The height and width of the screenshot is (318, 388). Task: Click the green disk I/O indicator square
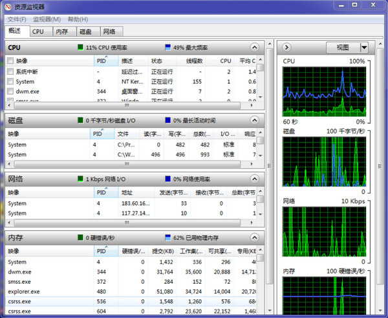pyautogui.click(x=81, y=121)
